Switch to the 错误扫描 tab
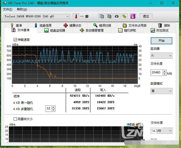181x148 pixels. pyautogui.click(x=102, y=25)
